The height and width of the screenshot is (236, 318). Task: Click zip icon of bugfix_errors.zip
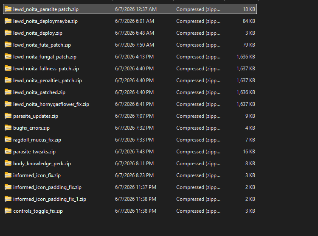[x=8, y=128]
